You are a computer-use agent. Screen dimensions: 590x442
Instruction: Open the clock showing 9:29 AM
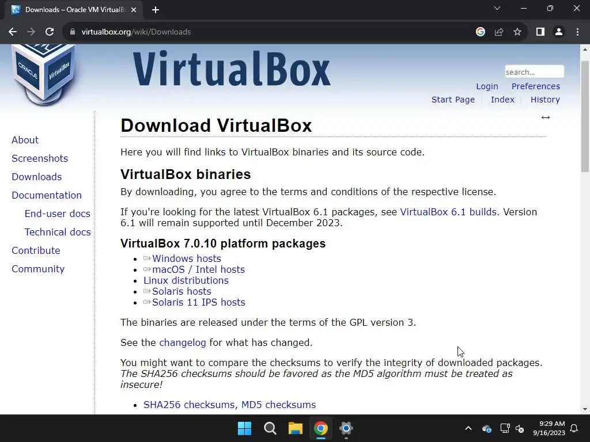549,428
